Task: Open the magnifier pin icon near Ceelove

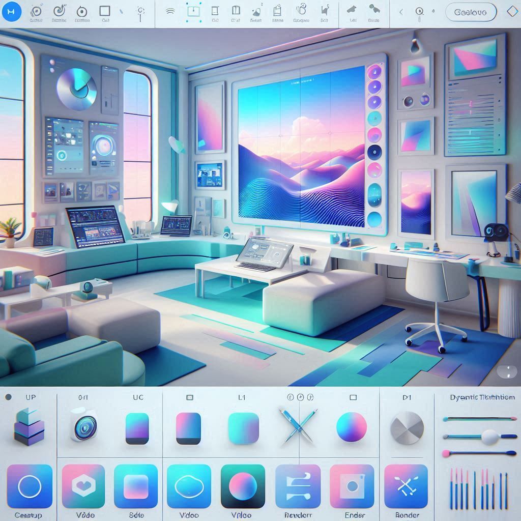Action: click(x=419, y=13)
